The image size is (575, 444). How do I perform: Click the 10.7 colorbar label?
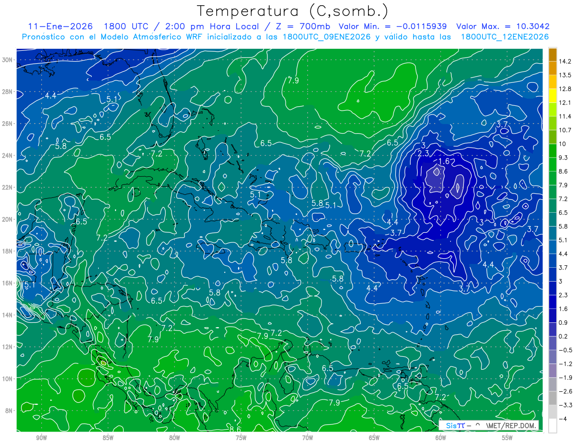pyautogui.click(x=564, y=130)
